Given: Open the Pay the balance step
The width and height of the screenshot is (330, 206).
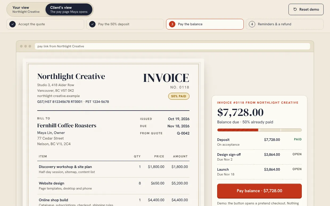Looking at the screenshot, I should [x=205, y=24].
